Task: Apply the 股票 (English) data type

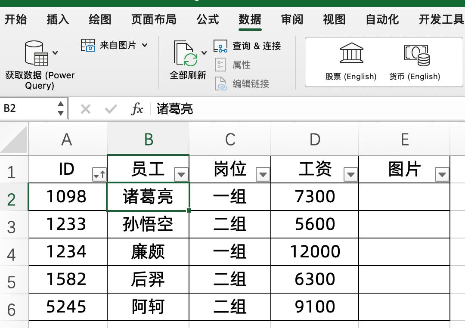Action: [351, 60]
